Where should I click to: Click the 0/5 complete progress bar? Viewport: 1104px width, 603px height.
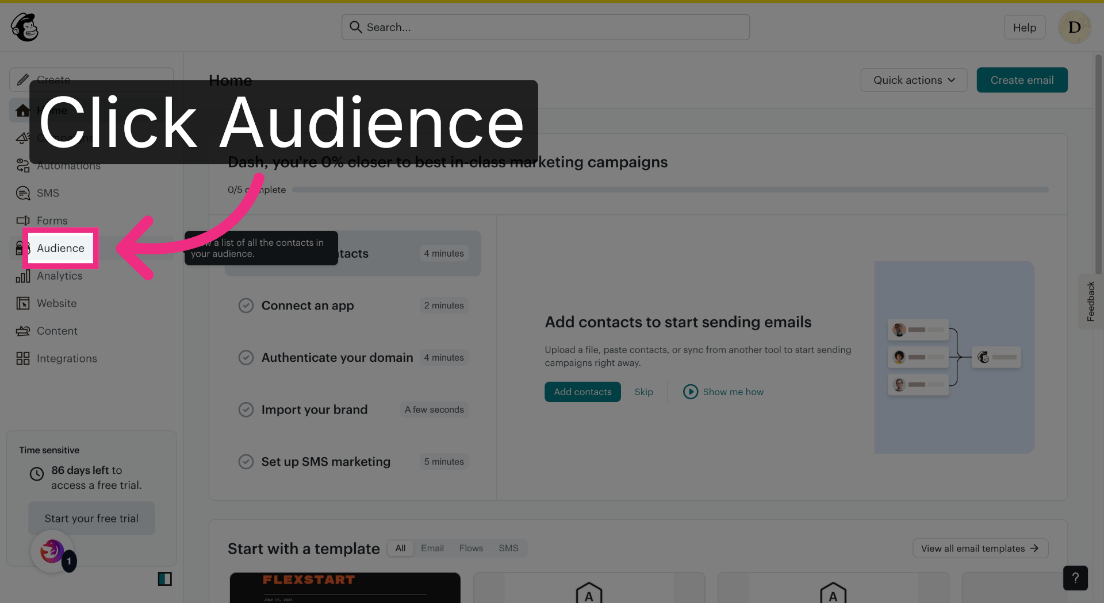pos(670,190)
